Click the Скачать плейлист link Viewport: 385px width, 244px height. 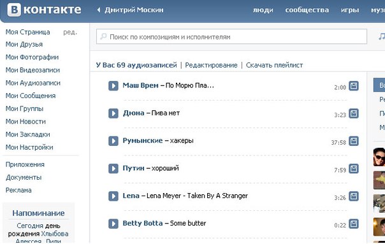click(x=274, y=65)
